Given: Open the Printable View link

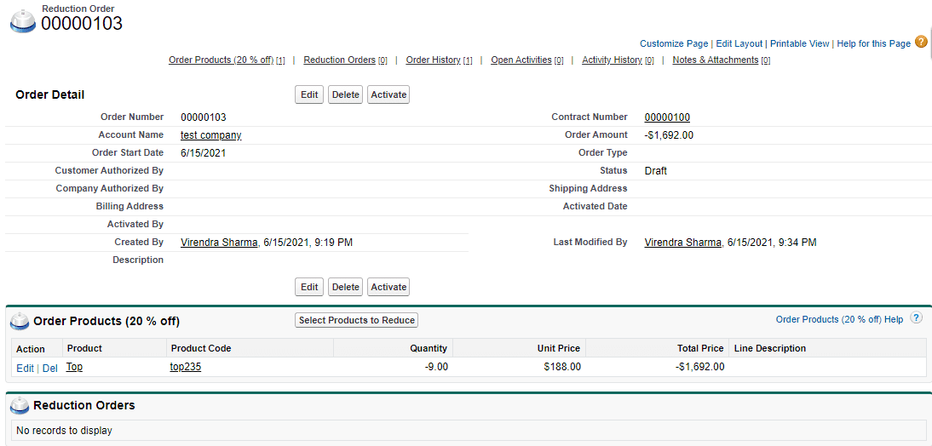Looking at the screenshot, I should point(799,43).
